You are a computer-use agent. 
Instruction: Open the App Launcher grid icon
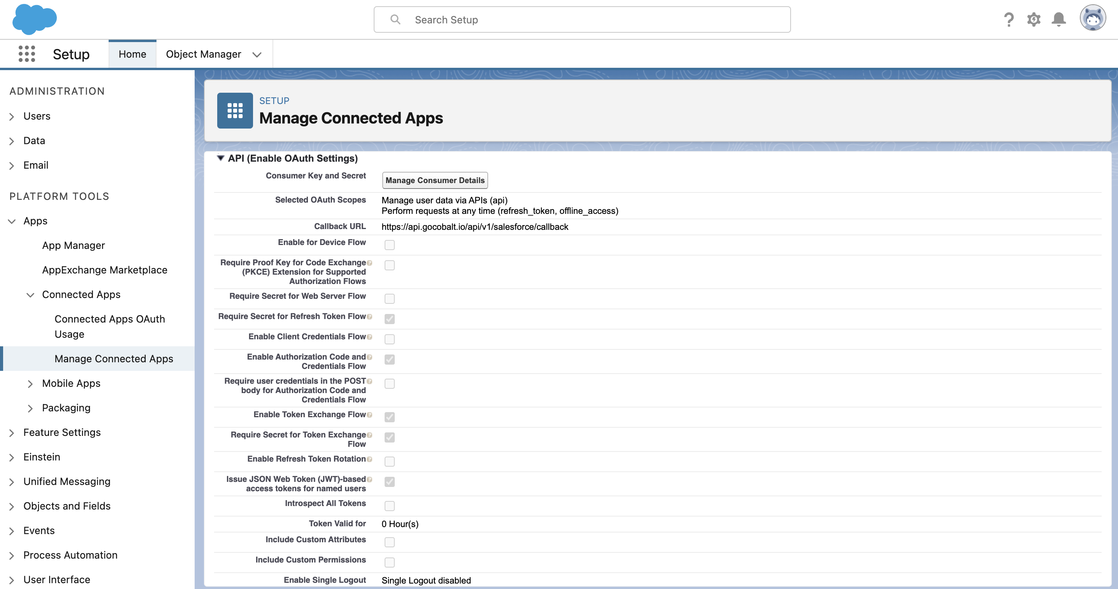pos(26,54)
